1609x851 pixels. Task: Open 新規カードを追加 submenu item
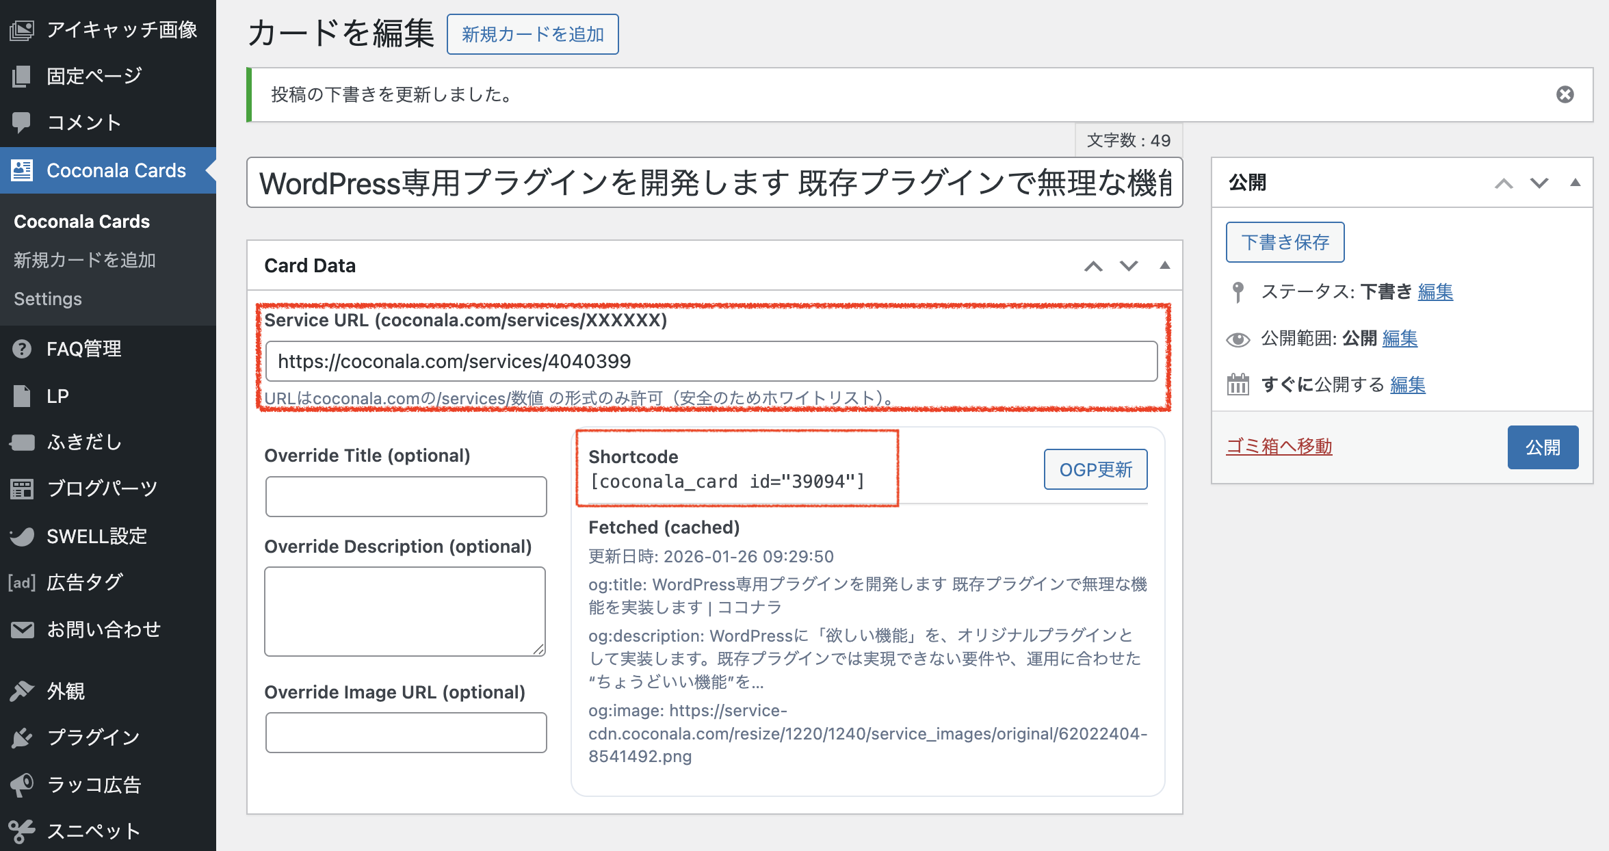(x=85, y=260)
